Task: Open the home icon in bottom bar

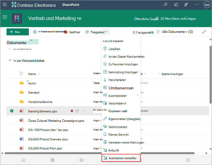Action: click(23, 160)
